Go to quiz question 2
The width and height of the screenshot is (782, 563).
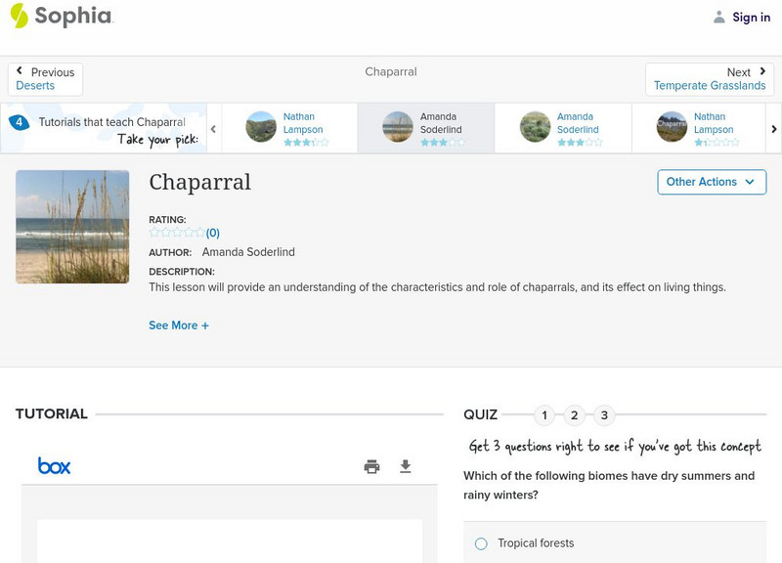click(x=575, y=415)
